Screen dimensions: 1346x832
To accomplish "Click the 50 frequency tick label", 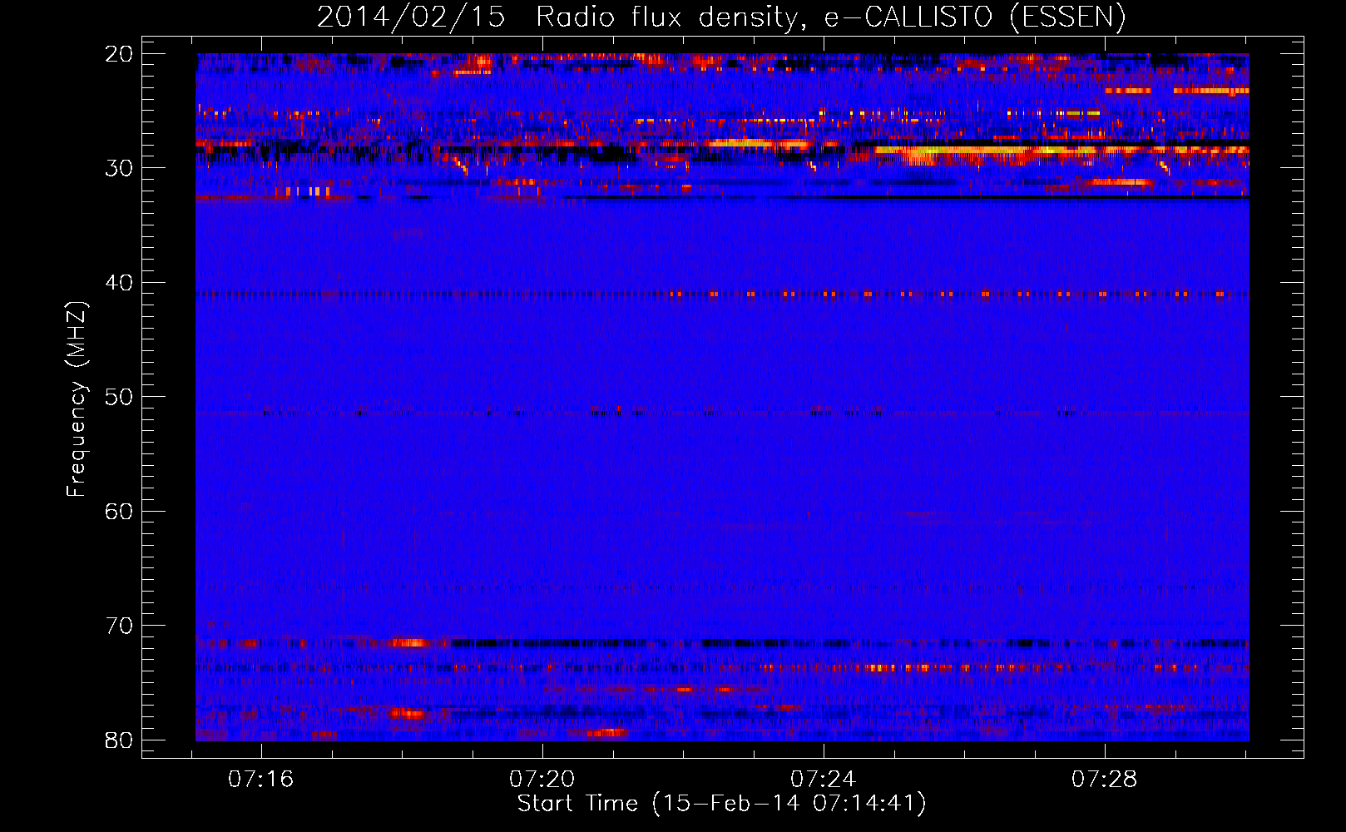I will (119, 397).
